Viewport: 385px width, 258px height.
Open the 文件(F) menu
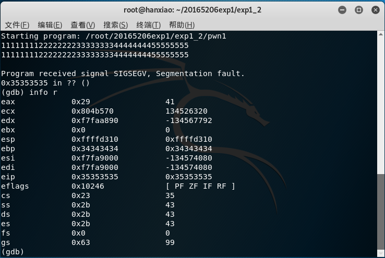click(x=17, y=25)
